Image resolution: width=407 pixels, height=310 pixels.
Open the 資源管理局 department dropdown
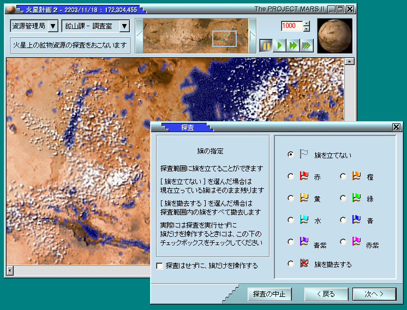tap(53, 26)
